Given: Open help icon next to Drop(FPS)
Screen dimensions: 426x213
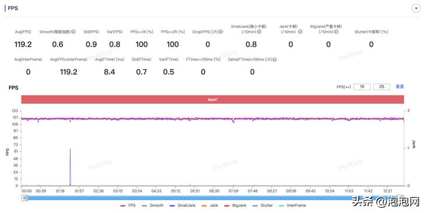Looking at the screenshot, I should point(221,31).
